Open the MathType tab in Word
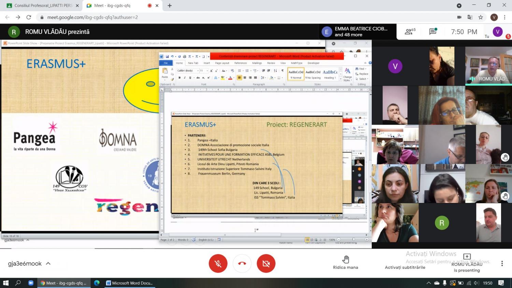Image resolution: width=512 pixels, height=288 pixels. click(x=297, y=63)
